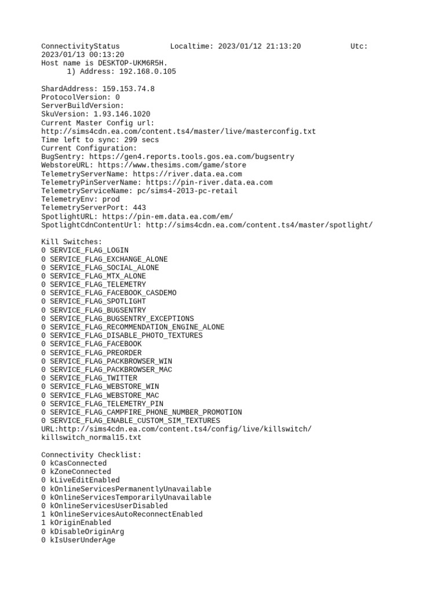The height and width of the screenshot is (594, 445).
Task: Click the SERVICE_FLAG_TWITTER line
Action: click(89, 378)
